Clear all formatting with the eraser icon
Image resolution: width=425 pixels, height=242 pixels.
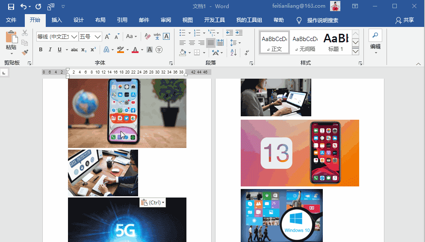[148, 36]
